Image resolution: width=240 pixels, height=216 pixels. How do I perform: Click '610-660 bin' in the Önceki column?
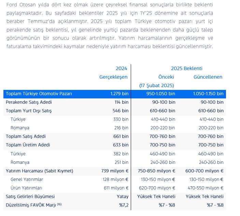[163, 111]
